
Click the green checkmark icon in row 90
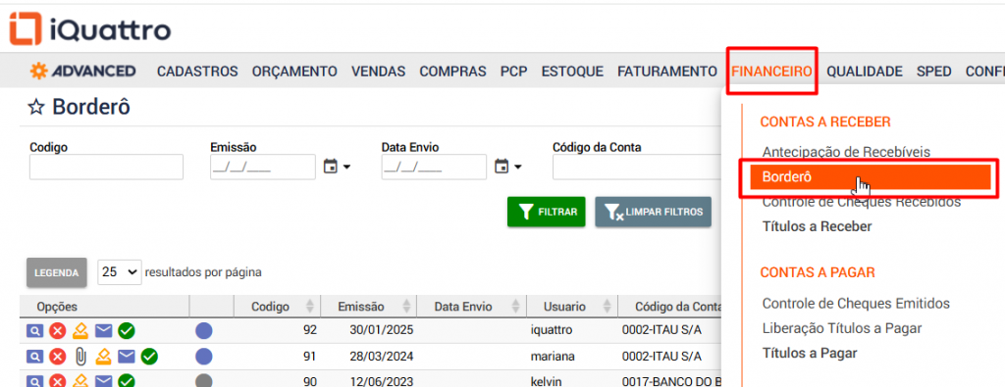pos(127,381)
